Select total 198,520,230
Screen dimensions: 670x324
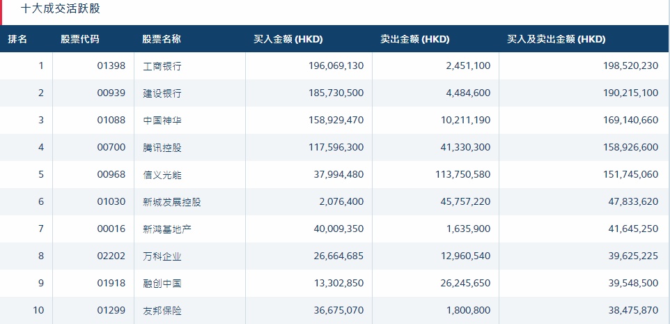(x=630, y=65)
